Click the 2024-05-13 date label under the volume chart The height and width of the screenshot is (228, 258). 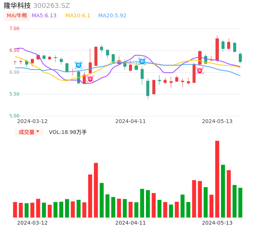click(217, 223)
